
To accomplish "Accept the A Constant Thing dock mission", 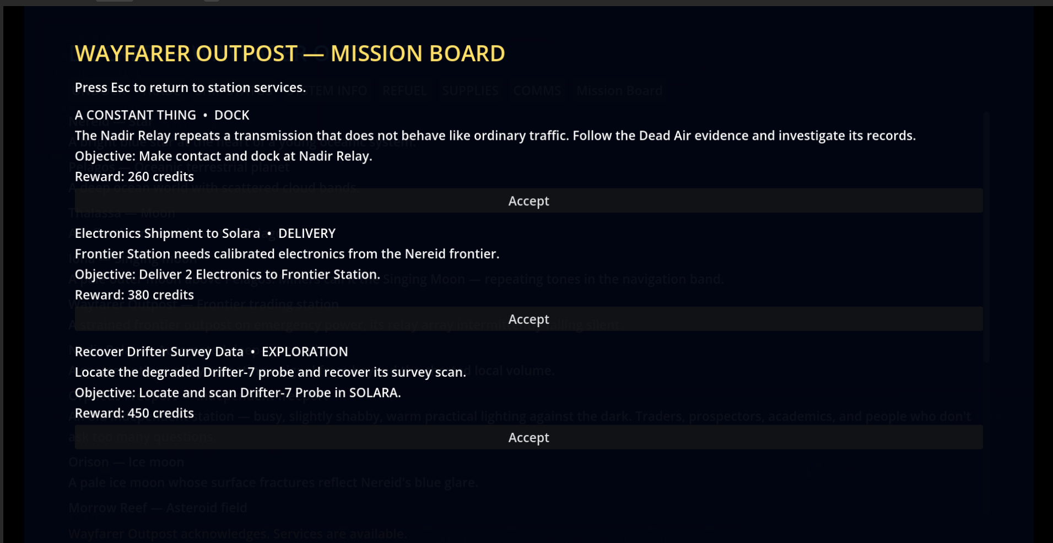I will [x=528, y=201].
